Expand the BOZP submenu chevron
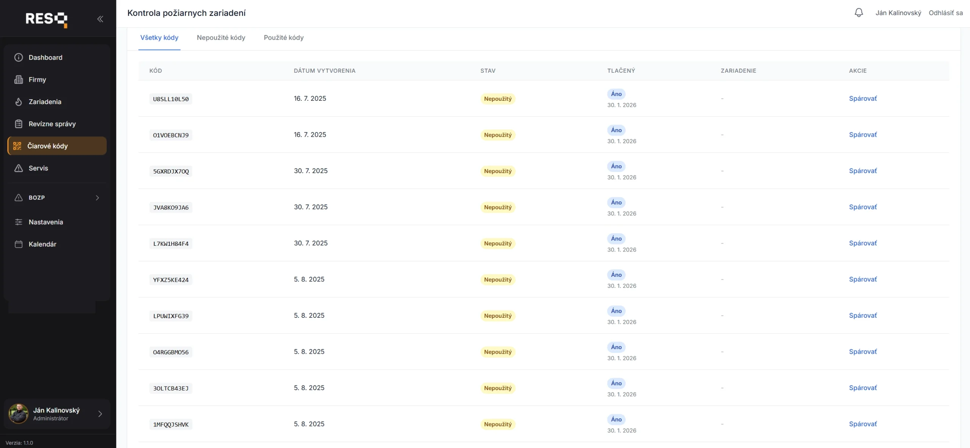The image size is (970, 448). (x=97, y=198)
